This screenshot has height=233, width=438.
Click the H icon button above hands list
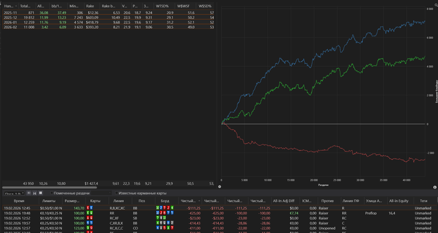(34, 193)
